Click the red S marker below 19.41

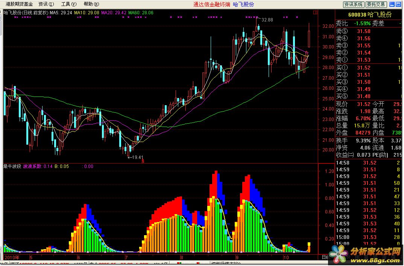[x=143, y=161]
